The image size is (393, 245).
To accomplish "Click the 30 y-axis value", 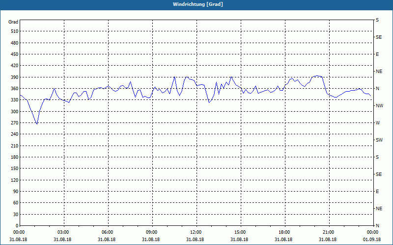I will click(16, 215).
